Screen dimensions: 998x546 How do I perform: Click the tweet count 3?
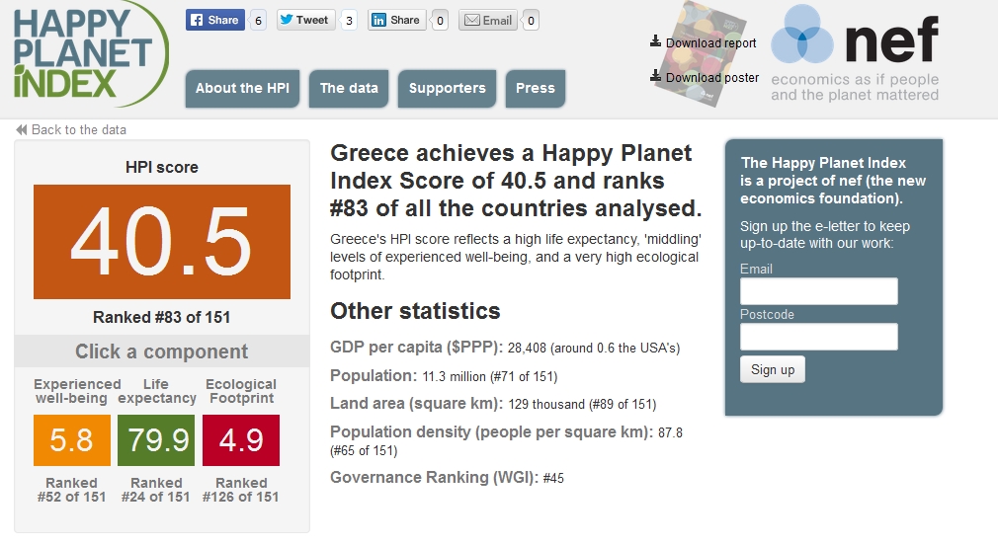(349, 21)
